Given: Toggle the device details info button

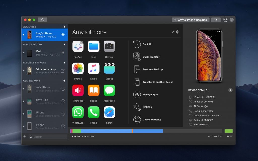Looking at the screenshot, I should click(x=230, y=90).
